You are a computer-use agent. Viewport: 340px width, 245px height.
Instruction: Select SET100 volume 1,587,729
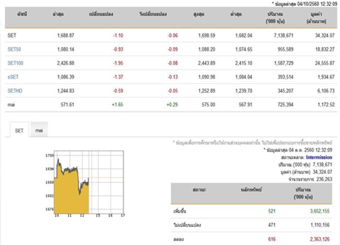[x=284, y=63]
